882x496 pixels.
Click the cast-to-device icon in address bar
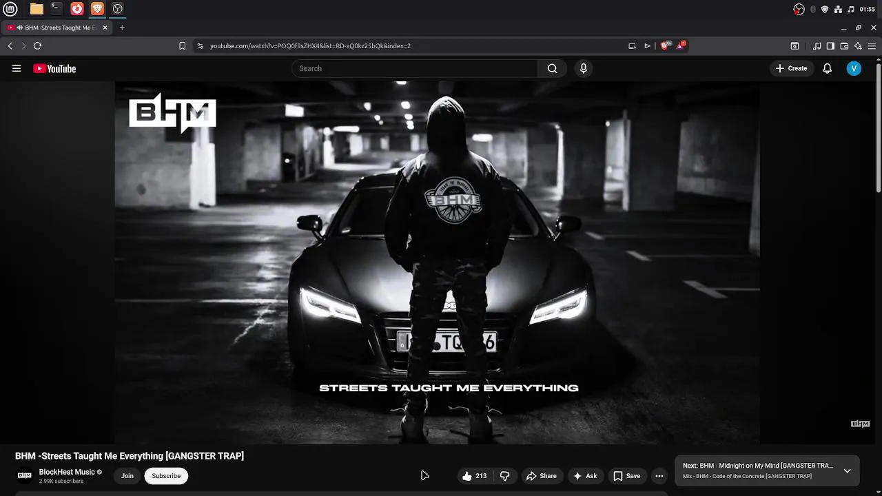(632, 45)
